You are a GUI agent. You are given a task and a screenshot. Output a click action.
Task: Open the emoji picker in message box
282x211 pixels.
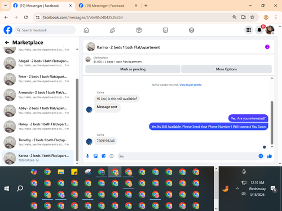261,156
